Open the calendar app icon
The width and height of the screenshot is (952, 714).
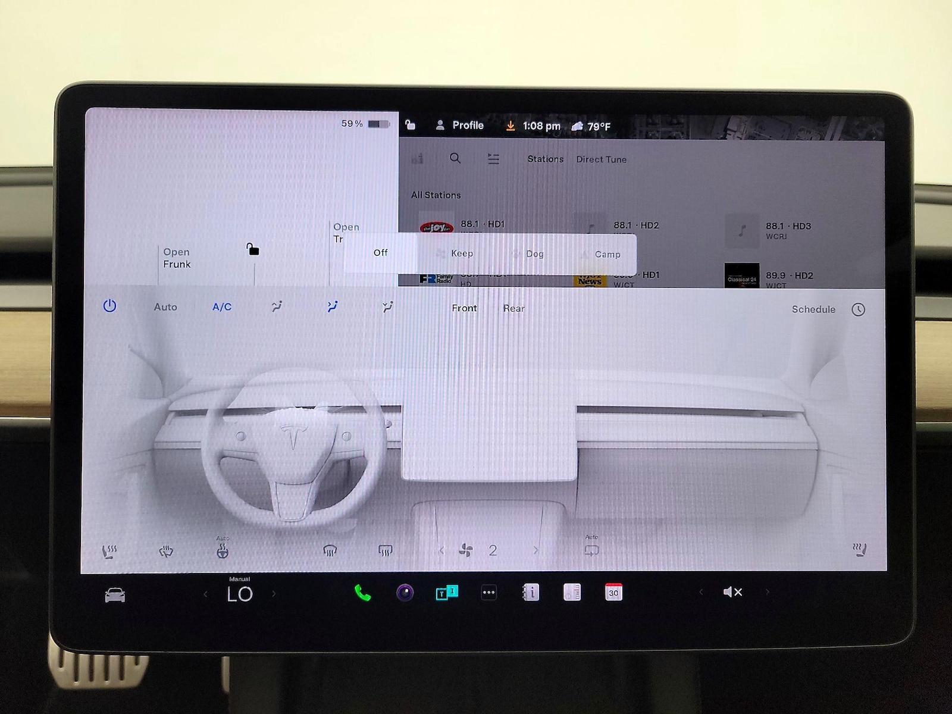pos(613,593)
